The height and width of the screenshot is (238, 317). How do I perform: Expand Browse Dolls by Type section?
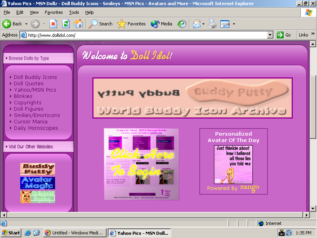tap(38, 58)
